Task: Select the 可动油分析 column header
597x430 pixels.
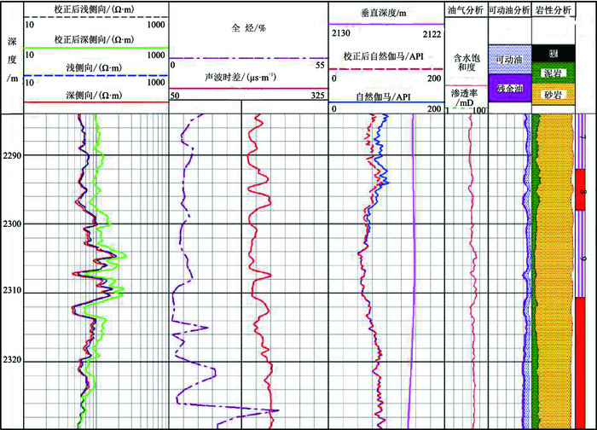Action: 509,9
